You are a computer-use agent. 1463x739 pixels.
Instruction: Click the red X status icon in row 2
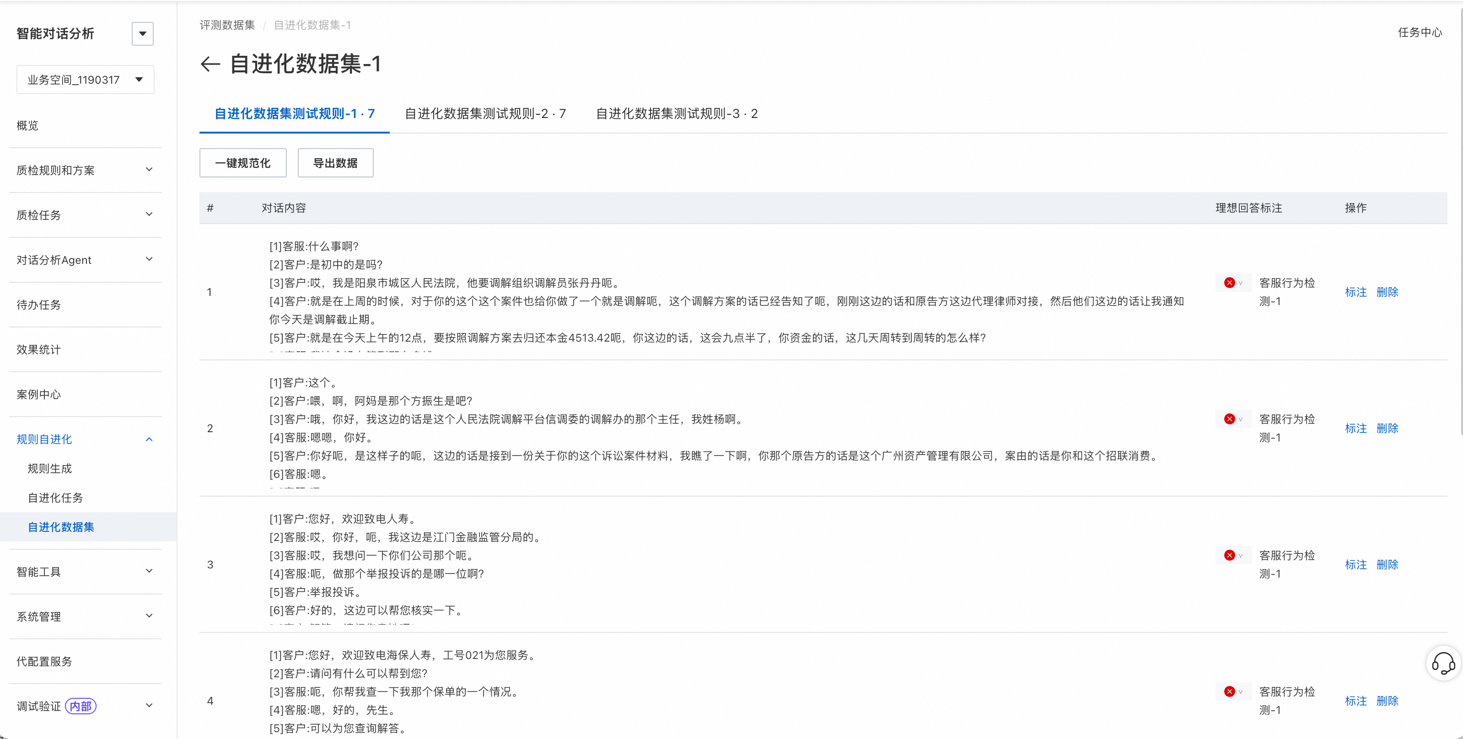(x=1230, y=419)
